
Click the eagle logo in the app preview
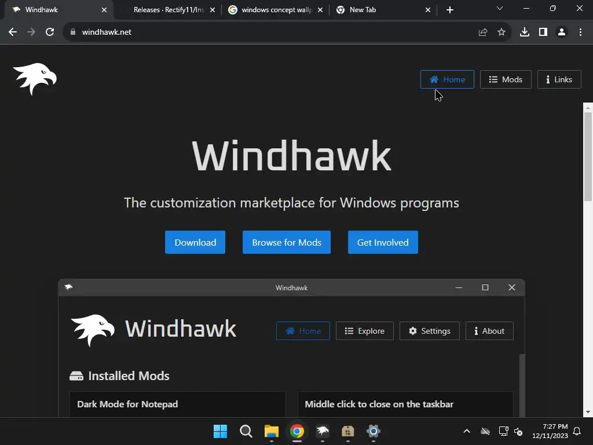tap(93, 330)
